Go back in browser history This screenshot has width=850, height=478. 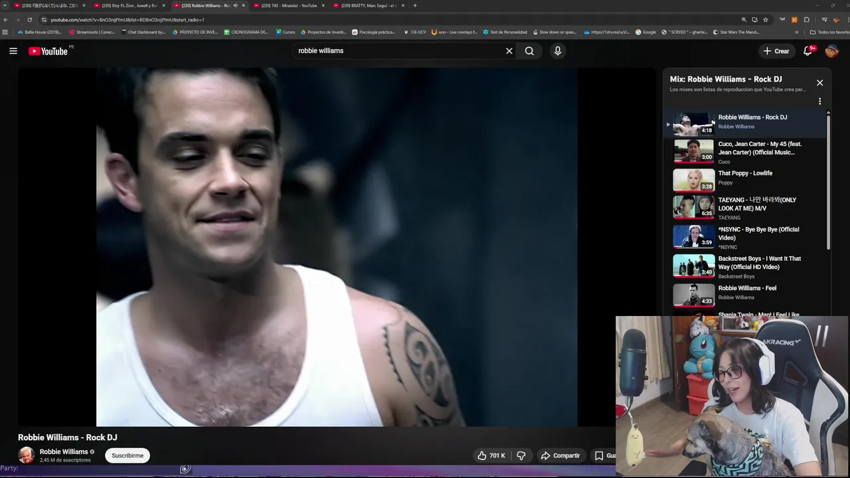(6, 20)
